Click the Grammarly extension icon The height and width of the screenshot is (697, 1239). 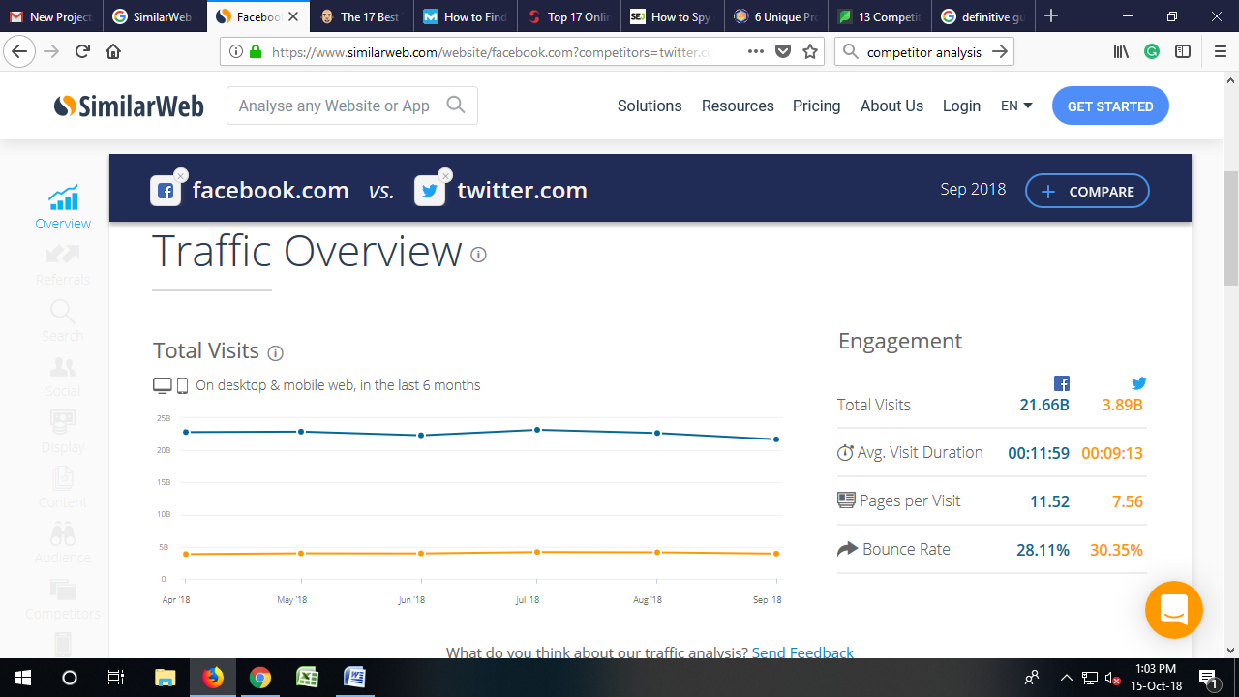tap(1152, 51)
